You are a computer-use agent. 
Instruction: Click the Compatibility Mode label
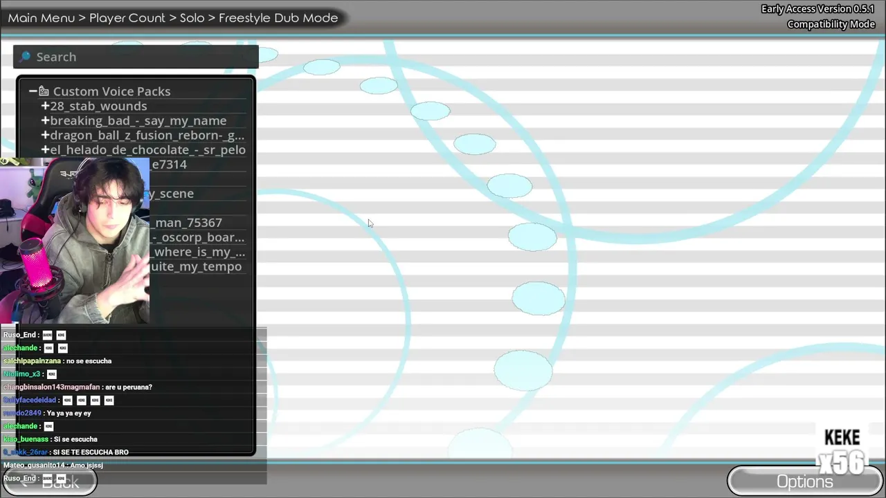point(831,24)
